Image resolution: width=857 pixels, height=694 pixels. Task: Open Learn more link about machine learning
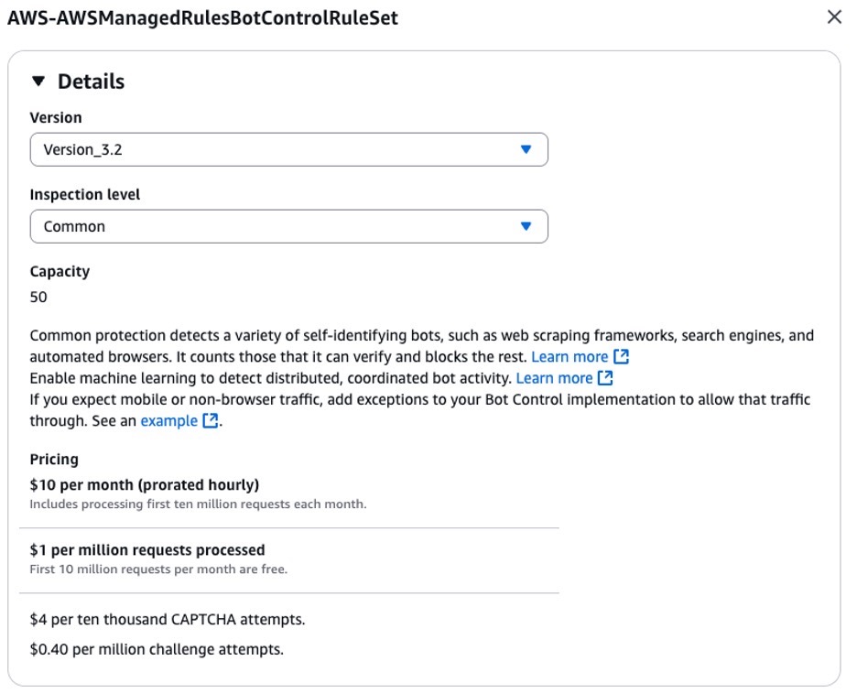pyautogui.click(x=554, y=378)
